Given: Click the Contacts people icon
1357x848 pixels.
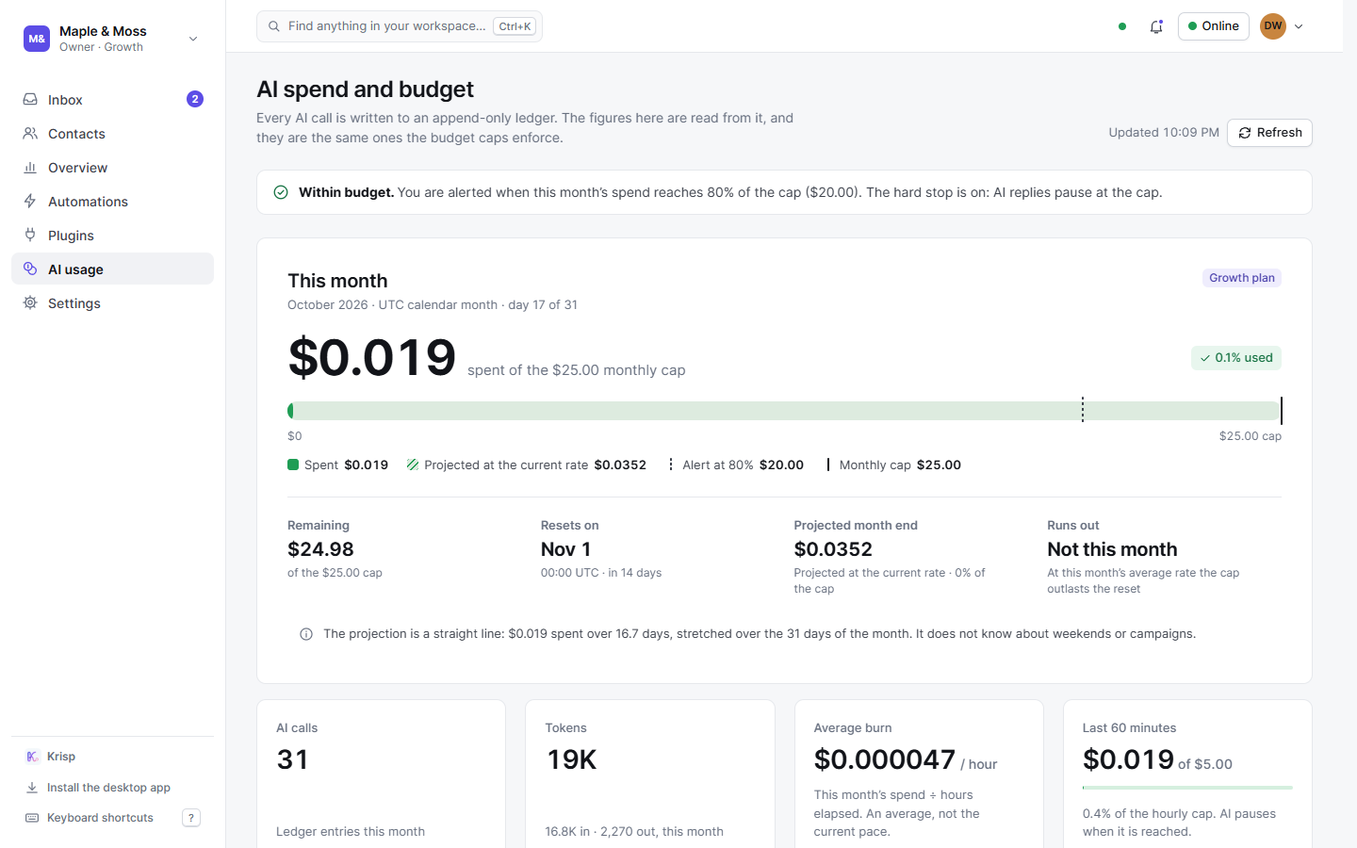Looking at the screenshot, I should coord(30,133).
